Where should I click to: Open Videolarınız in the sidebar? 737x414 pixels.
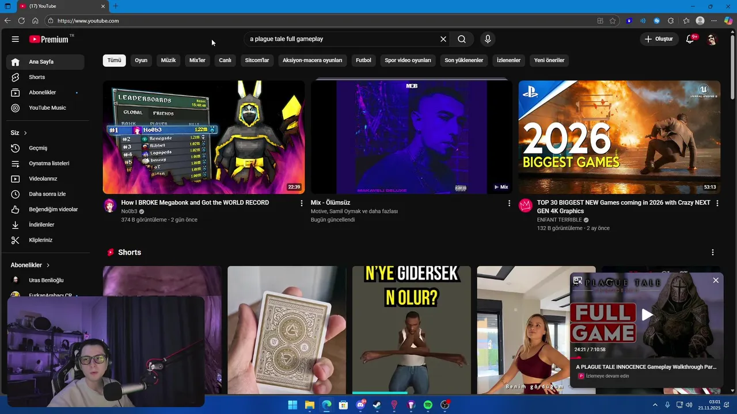45,179
